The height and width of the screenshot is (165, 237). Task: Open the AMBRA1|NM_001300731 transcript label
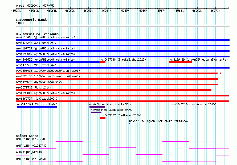(x=31, y=159)
